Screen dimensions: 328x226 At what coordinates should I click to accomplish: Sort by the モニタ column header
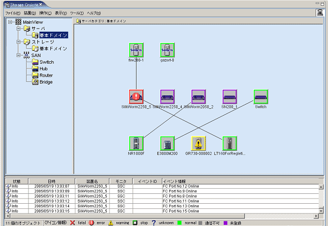tap(121, 181)
